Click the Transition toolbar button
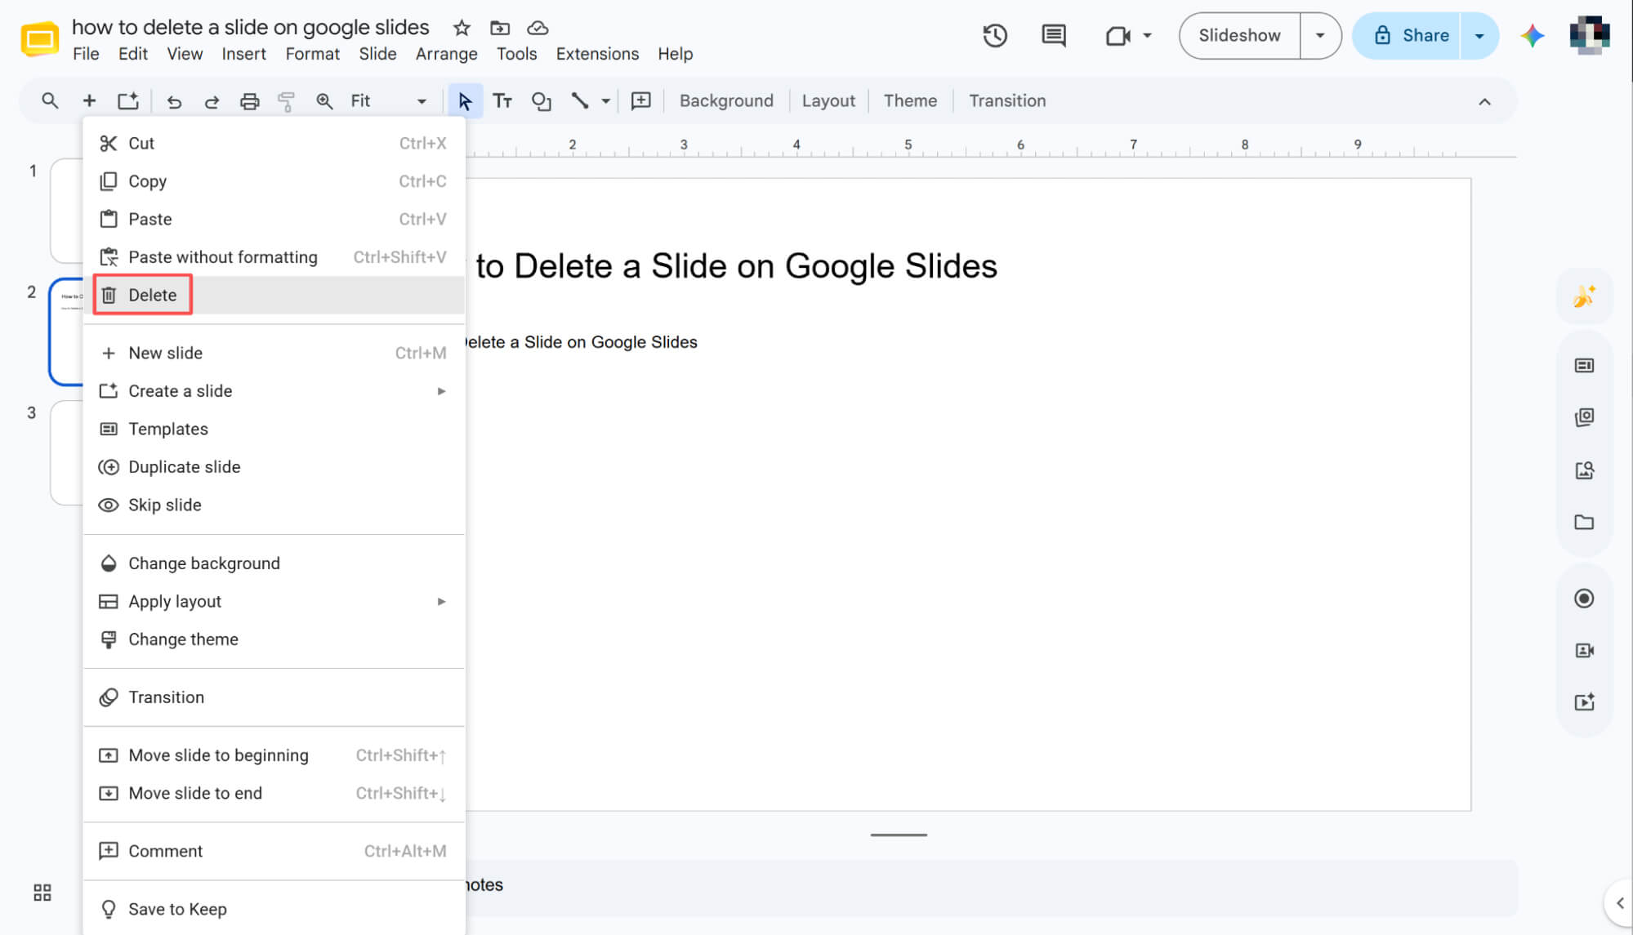 (1007, 101)
